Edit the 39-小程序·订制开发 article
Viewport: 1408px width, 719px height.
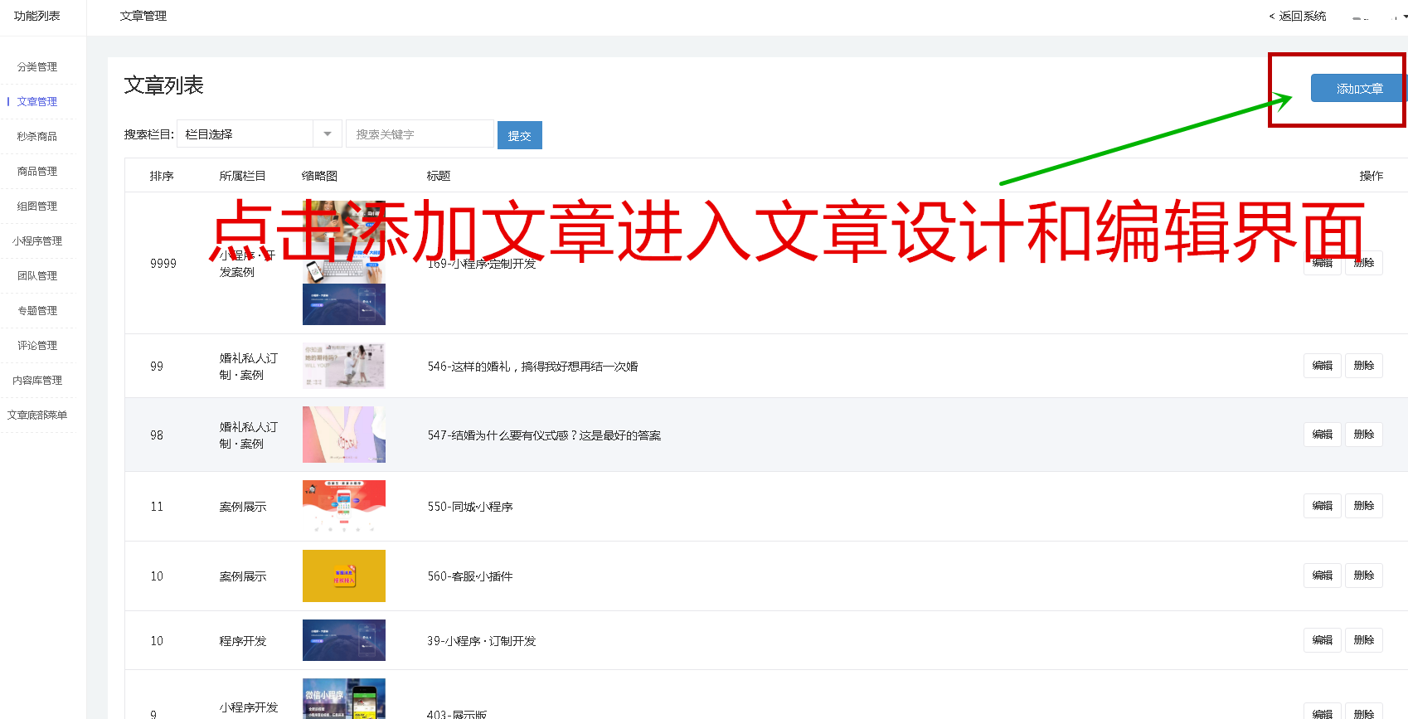point(1323,640)
